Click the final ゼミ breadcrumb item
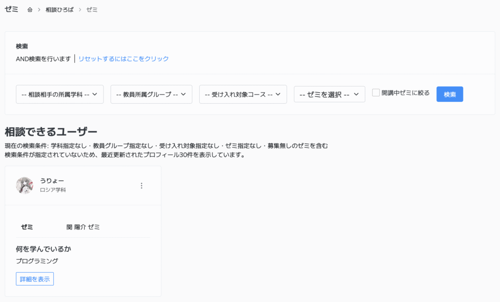The image size is (500, 302). pos(92,10)
